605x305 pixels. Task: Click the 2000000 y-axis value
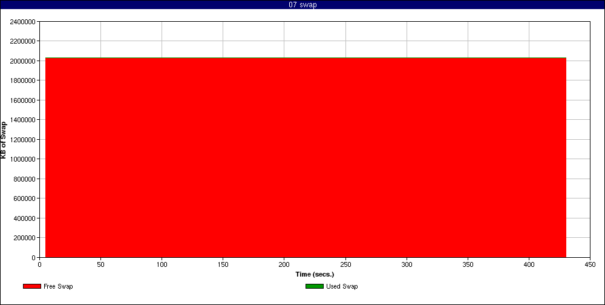pos(22,61)
